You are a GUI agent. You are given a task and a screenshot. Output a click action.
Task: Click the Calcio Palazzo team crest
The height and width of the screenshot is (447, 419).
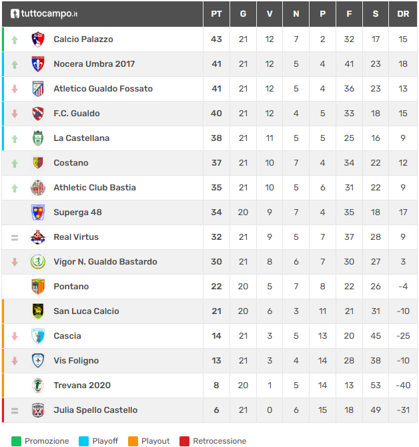(x=38, y=39)
